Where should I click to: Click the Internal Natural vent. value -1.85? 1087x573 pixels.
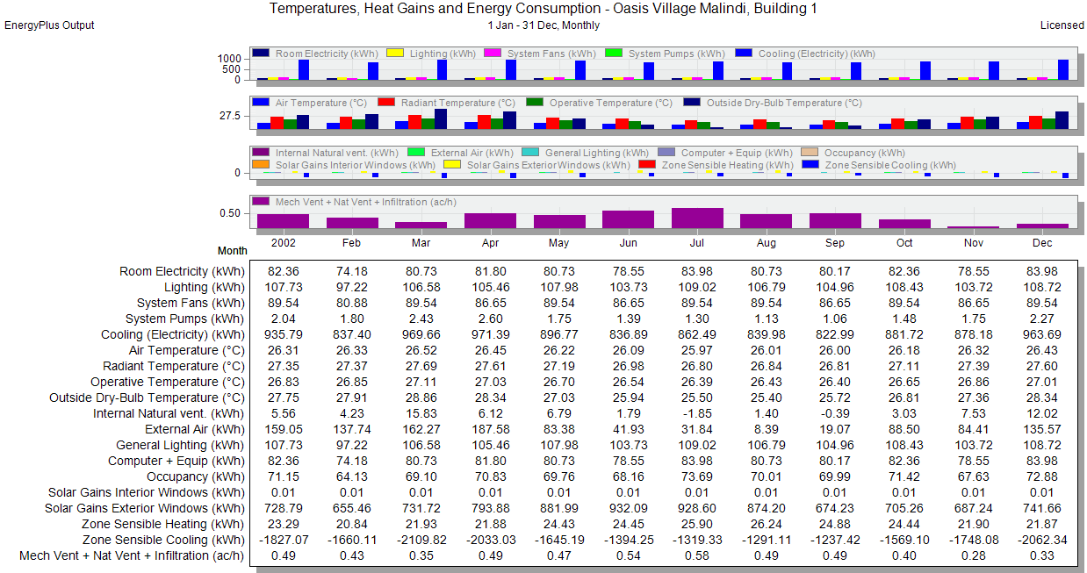pos(697,414)
